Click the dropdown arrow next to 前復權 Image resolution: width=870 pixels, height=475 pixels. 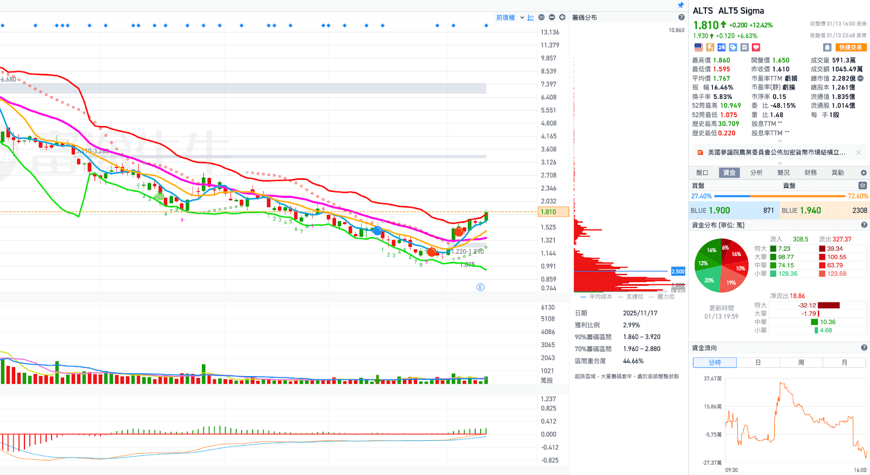tap(522, 17)
